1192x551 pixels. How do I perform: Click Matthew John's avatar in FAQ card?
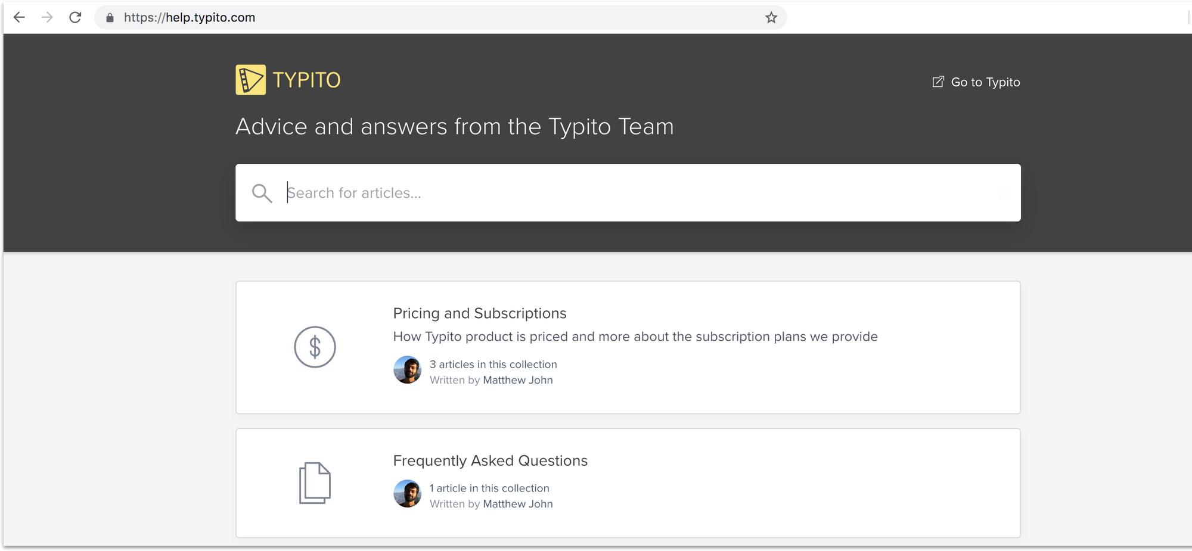(408, 494)
